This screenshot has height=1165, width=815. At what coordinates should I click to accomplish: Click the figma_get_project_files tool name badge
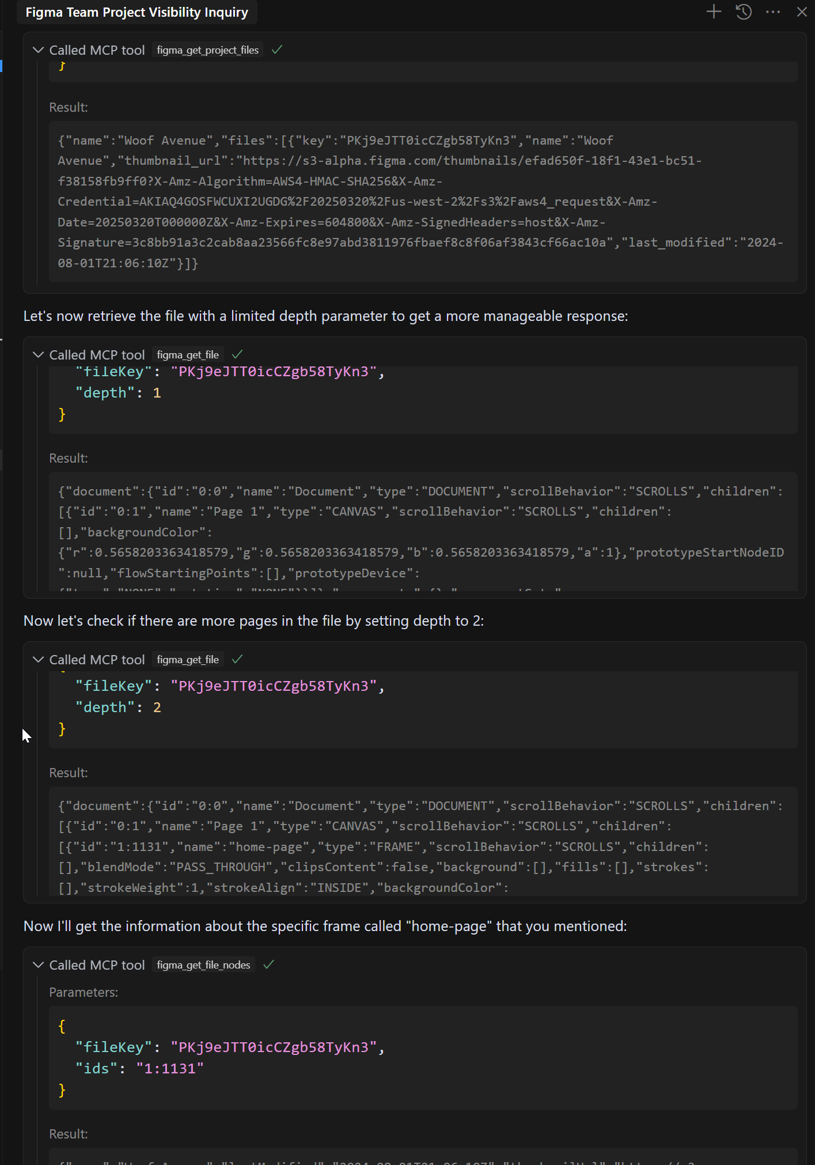click(x=207, y=50)
